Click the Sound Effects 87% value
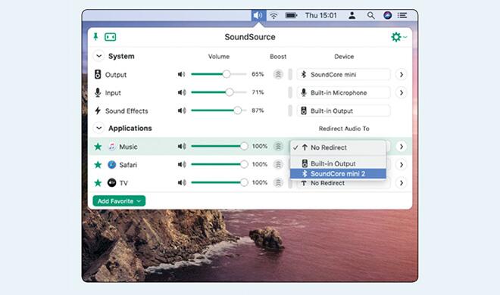 pyautogui.click(x=258, y=110)
